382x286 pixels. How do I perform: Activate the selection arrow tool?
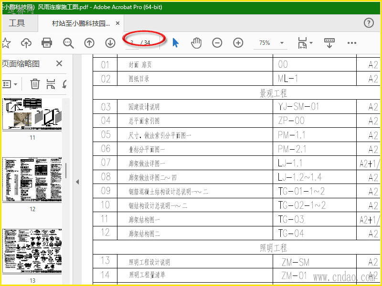click(175, 43)
